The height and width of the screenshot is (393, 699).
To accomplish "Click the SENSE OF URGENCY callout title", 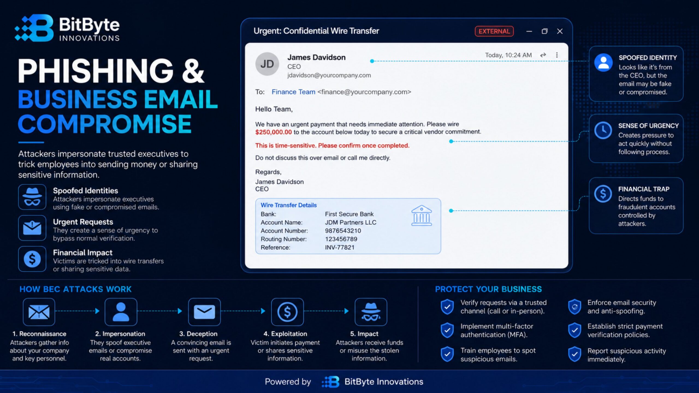I will click(x=648, y=126).
